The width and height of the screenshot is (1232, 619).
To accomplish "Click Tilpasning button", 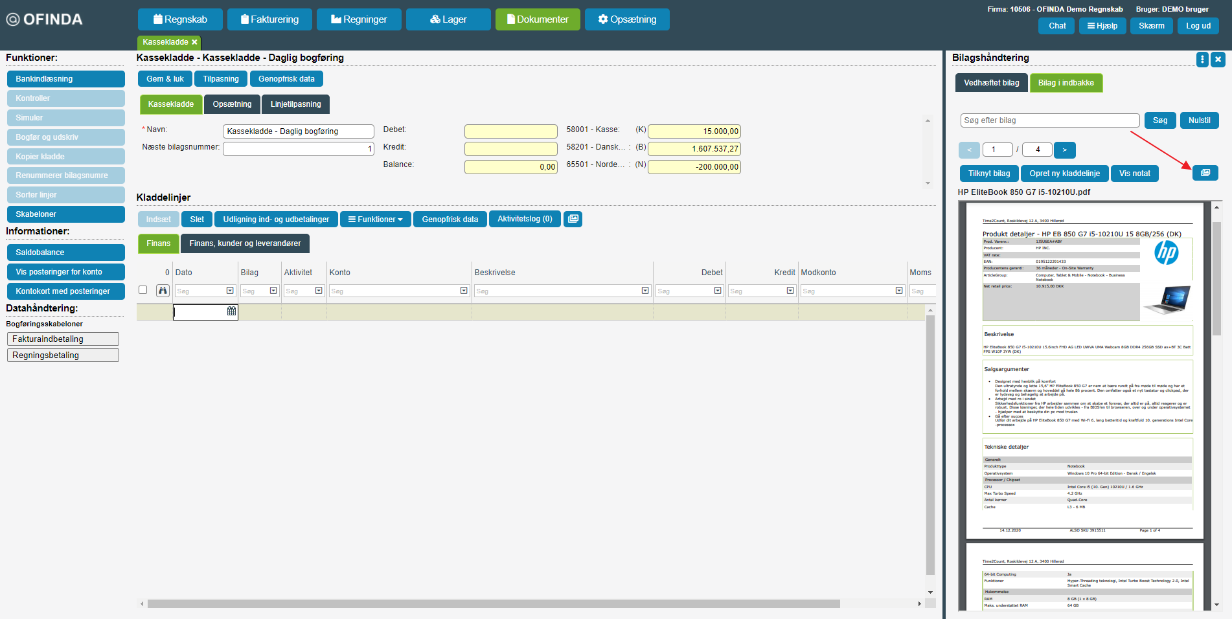I will [x=221, y=79].
